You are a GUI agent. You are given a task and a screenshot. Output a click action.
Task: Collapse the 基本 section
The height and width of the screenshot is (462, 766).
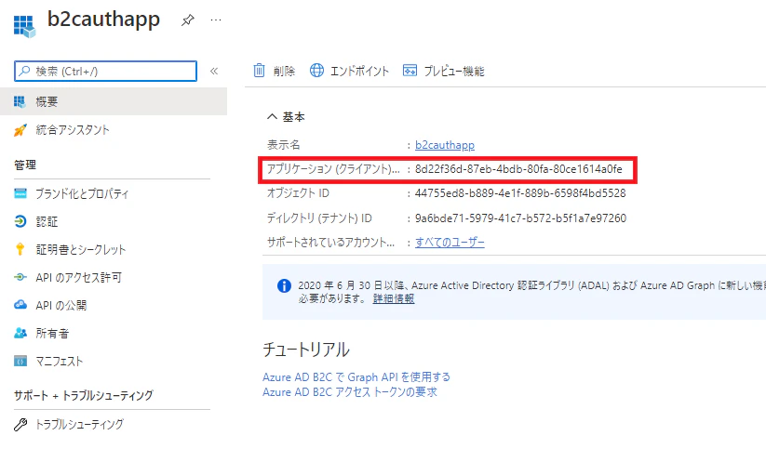272,116
